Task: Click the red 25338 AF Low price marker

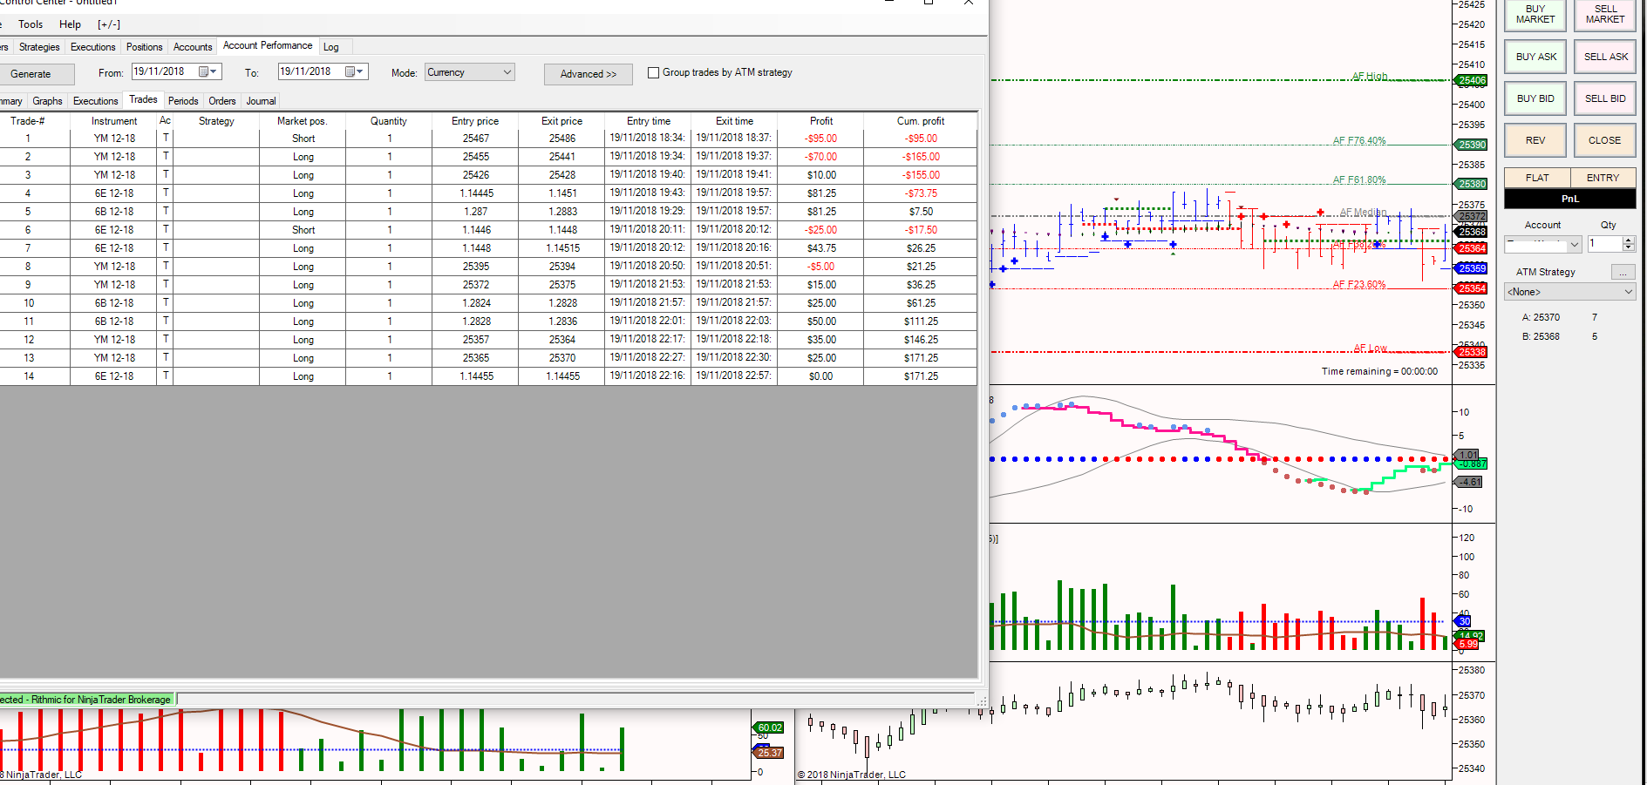Action: coord(1472,352)
